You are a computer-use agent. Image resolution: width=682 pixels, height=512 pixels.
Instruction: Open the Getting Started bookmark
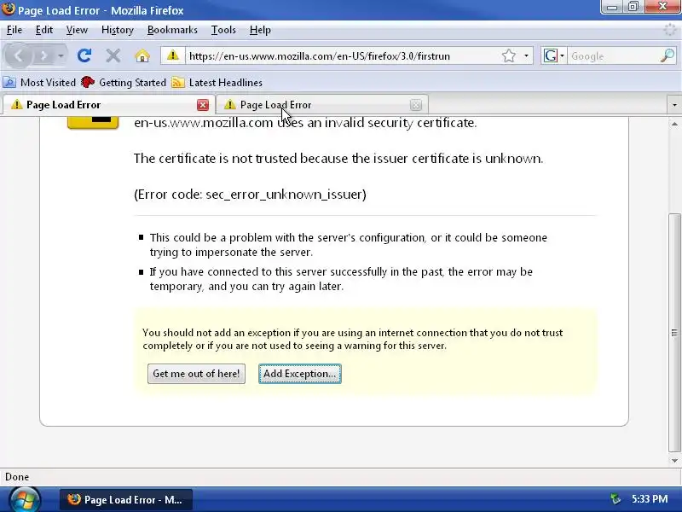pos(124,82)
